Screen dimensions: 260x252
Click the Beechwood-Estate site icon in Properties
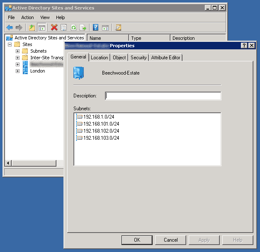(x=78, y=73)
